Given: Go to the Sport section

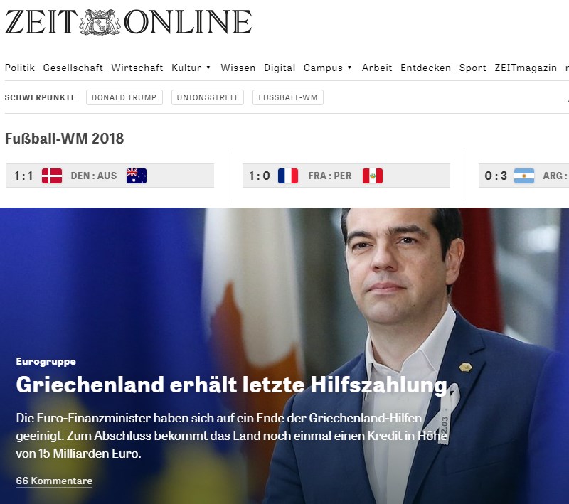Looking at the screenshot, I should [472, 68].
